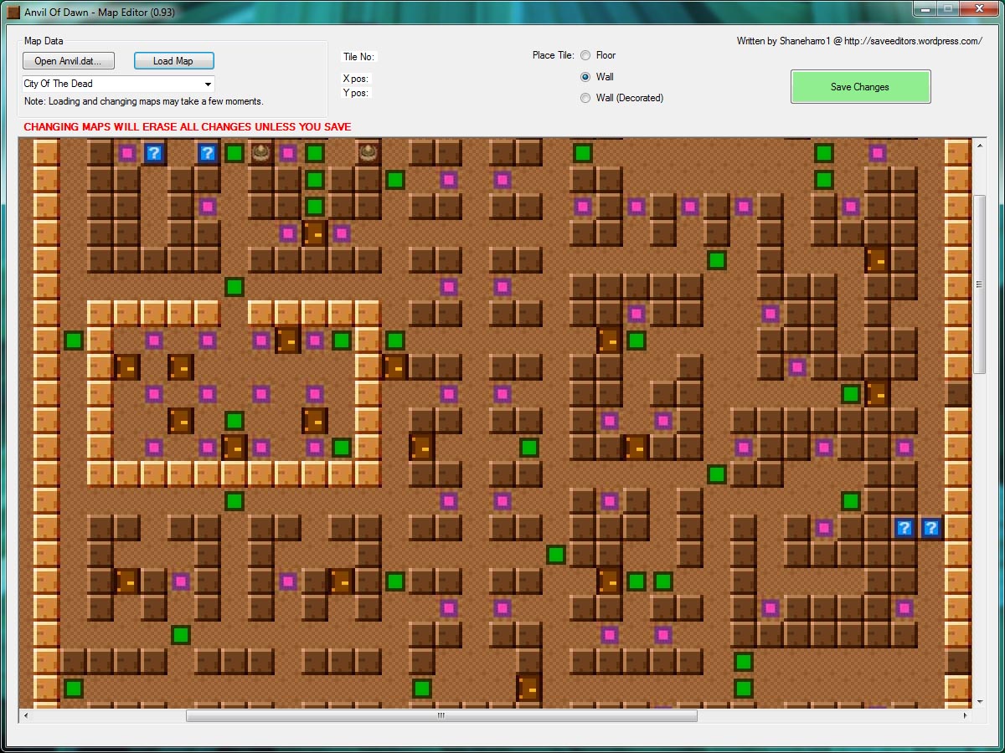Click the 'Place Tile:' label
This screenshot has width=1005, height=753.
553,55
